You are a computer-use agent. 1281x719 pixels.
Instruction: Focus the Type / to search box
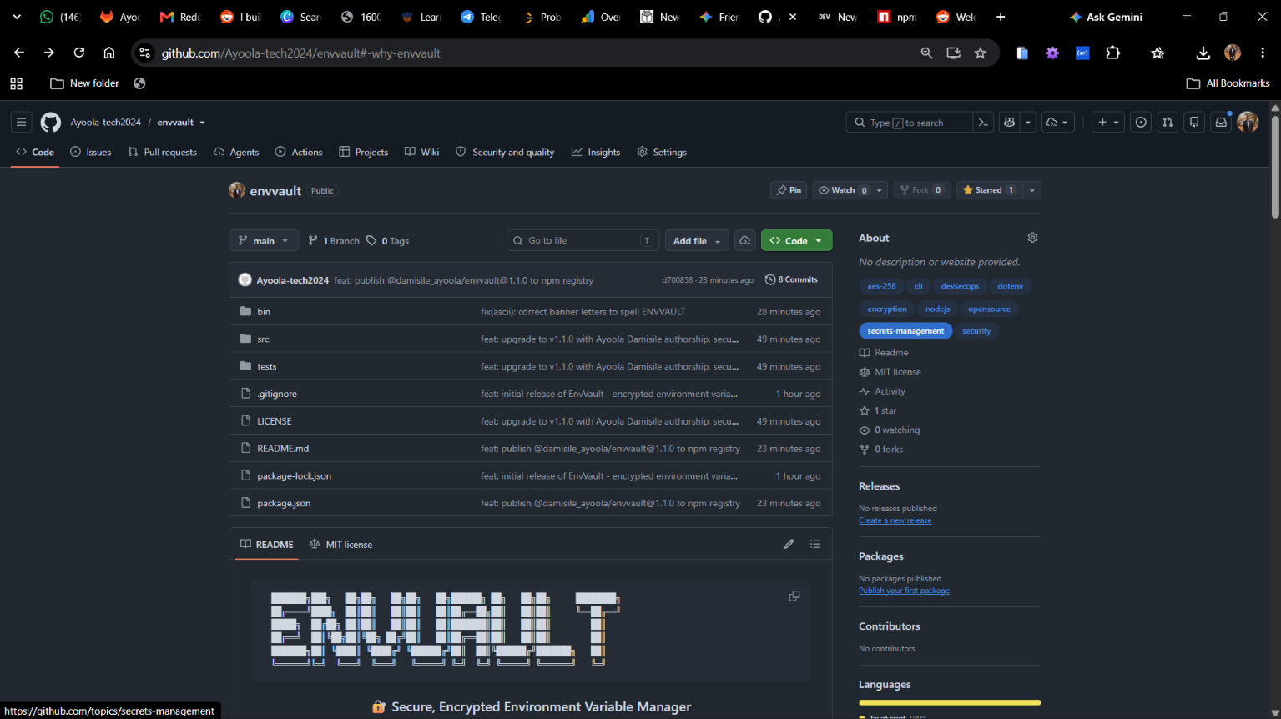(909, 123)
